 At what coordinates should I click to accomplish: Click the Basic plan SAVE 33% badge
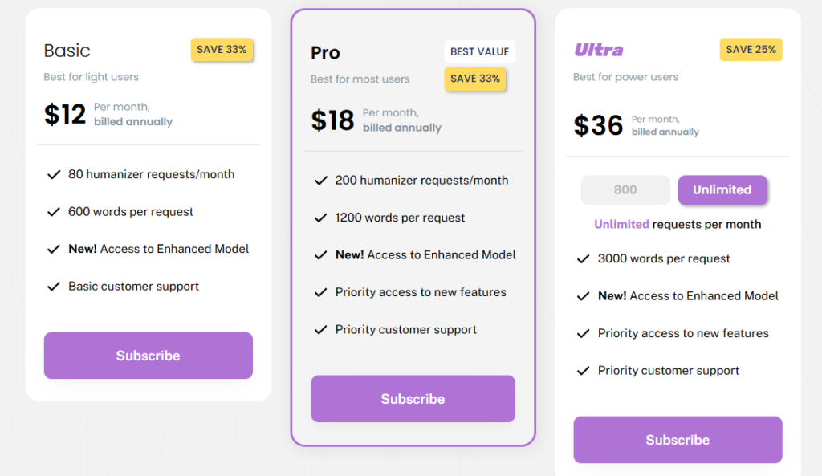click(222, 50)
